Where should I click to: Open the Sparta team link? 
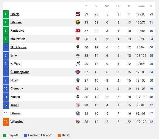[x=15, y=14]
